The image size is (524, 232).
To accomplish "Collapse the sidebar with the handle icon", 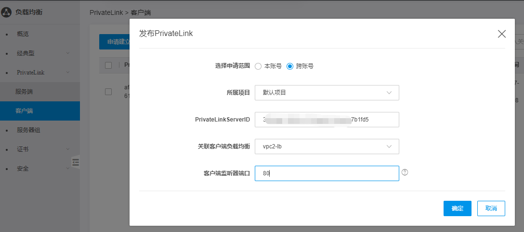I will 76,162.
